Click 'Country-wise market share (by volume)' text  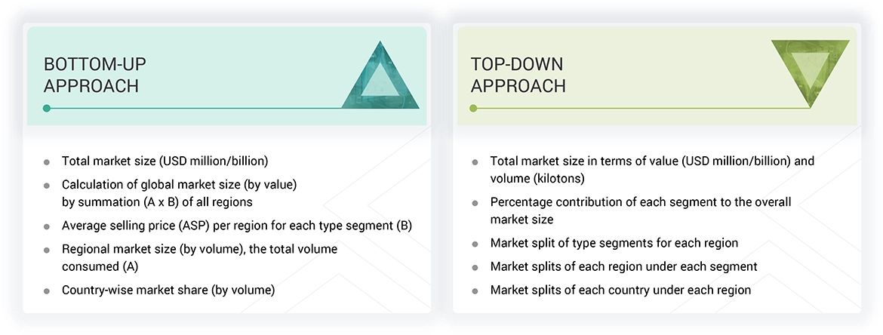[168, 290]
